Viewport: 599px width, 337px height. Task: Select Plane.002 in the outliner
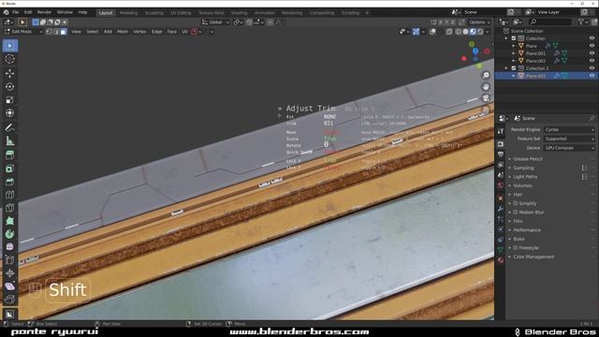(535, 61)
